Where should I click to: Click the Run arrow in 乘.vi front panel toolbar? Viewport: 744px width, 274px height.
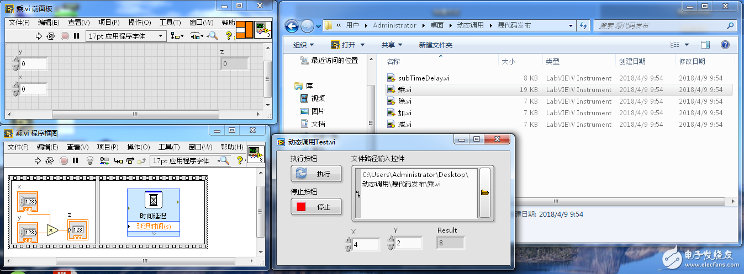coord(39,36)
